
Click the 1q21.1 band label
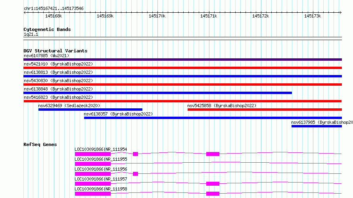(31, 34)
